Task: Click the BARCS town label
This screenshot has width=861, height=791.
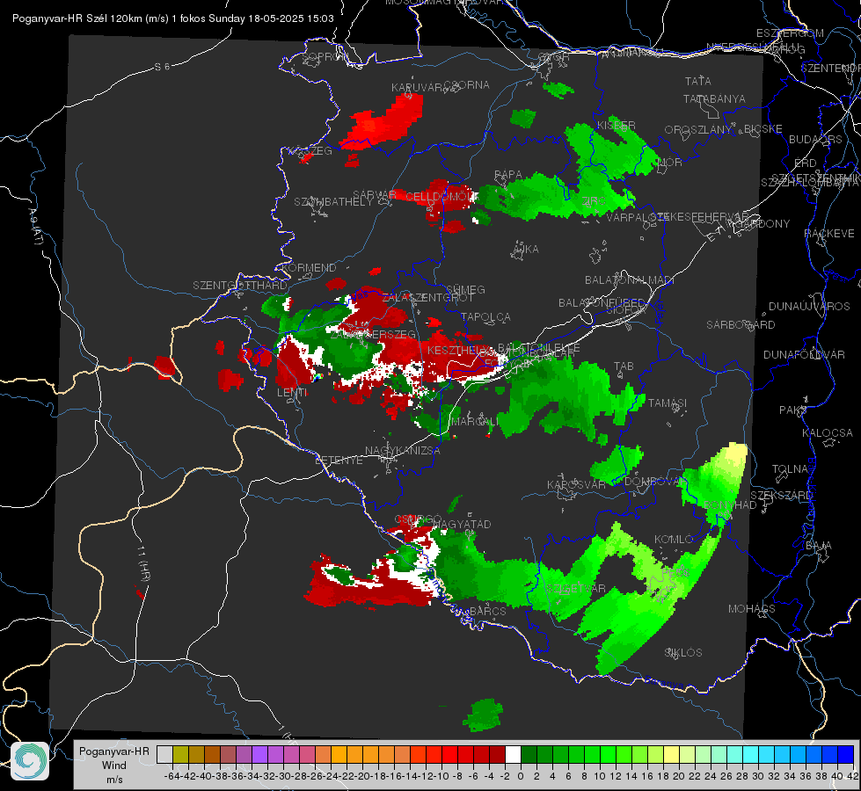Action: 488,611
